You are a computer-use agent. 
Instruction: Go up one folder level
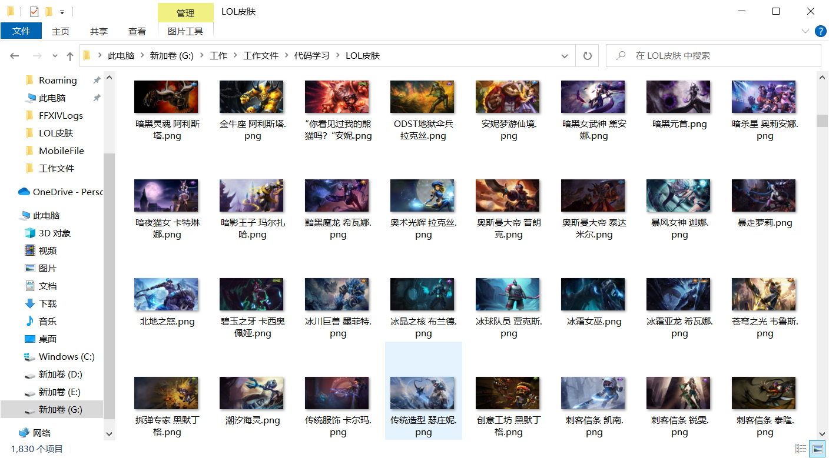tap(70, 56)
